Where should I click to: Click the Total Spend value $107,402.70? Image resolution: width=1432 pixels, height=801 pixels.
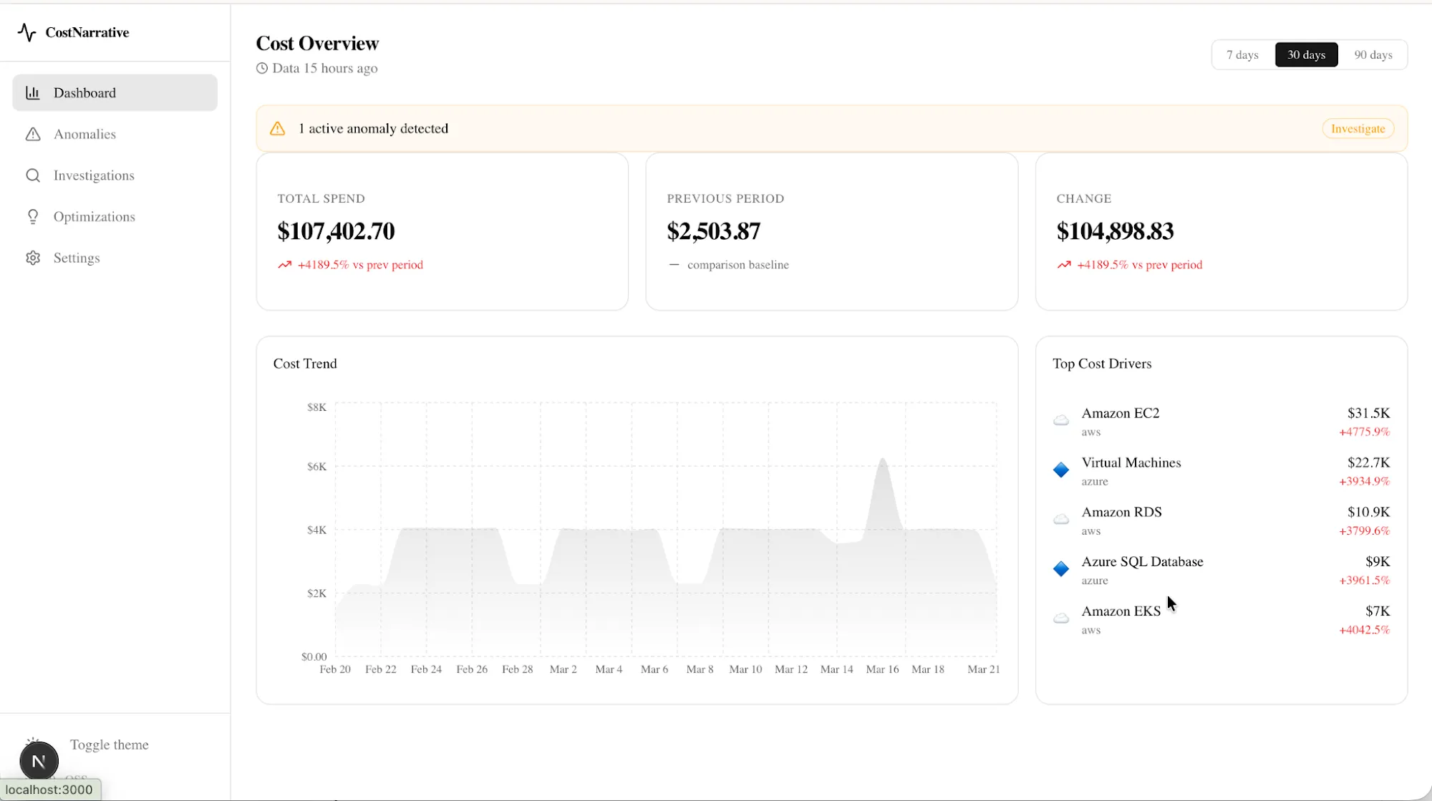[336, 231]
